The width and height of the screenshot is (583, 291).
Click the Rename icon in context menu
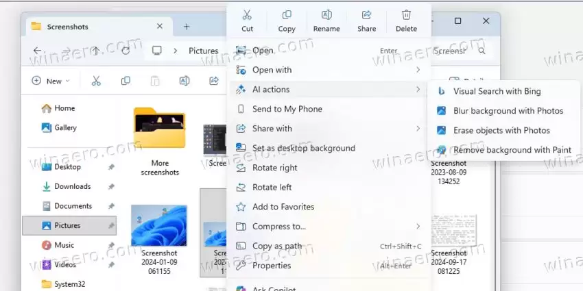click(x=326, y=15)
